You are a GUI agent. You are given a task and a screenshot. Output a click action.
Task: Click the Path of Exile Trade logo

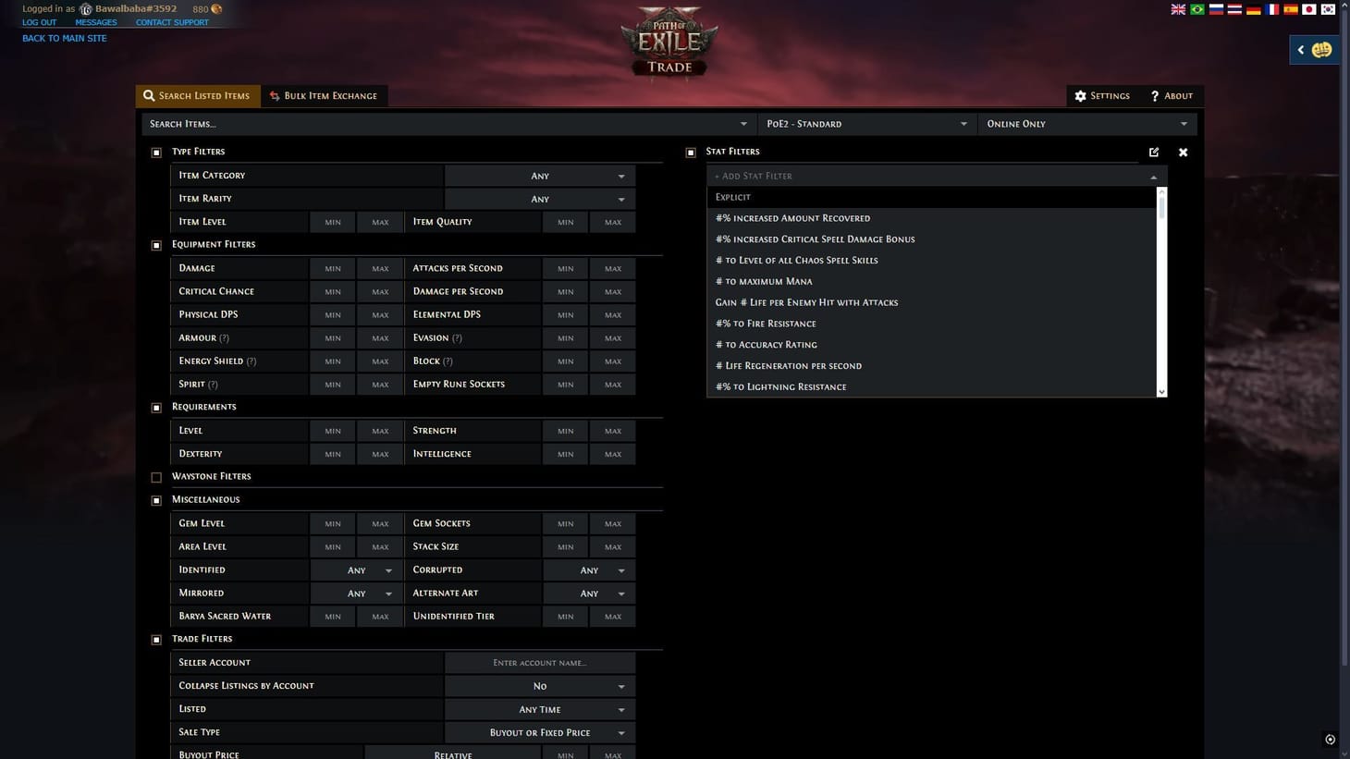click(668, 42)
